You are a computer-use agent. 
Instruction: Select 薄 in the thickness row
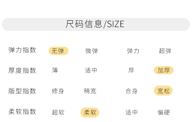point(55,70)
